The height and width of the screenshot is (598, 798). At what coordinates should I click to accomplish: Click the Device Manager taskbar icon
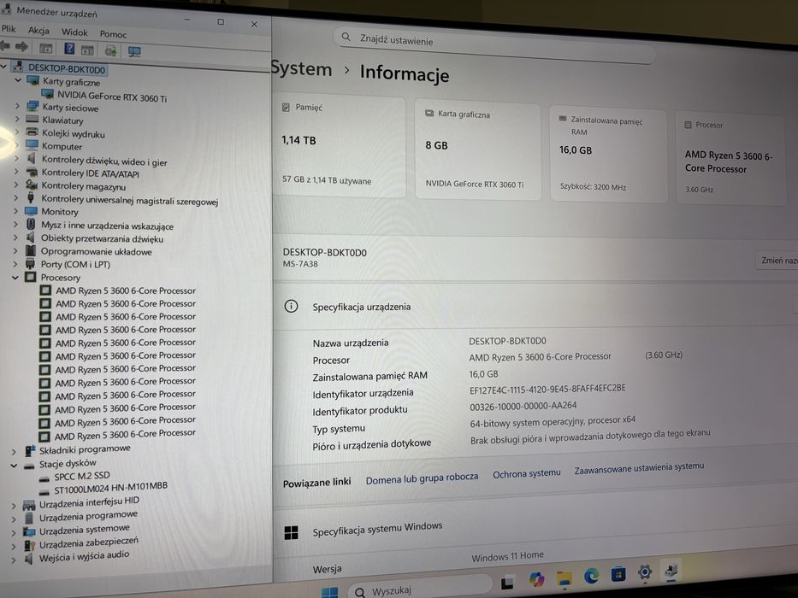pos(671,571)
